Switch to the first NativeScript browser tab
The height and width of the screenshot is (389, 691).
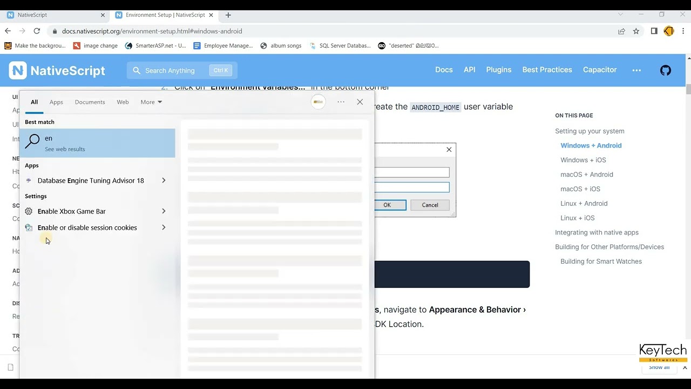click(x=56, y=15)
